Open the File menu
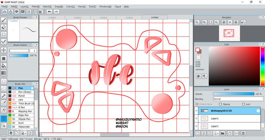This screenshot has height=140, width=265. click(x=5, y=6)
